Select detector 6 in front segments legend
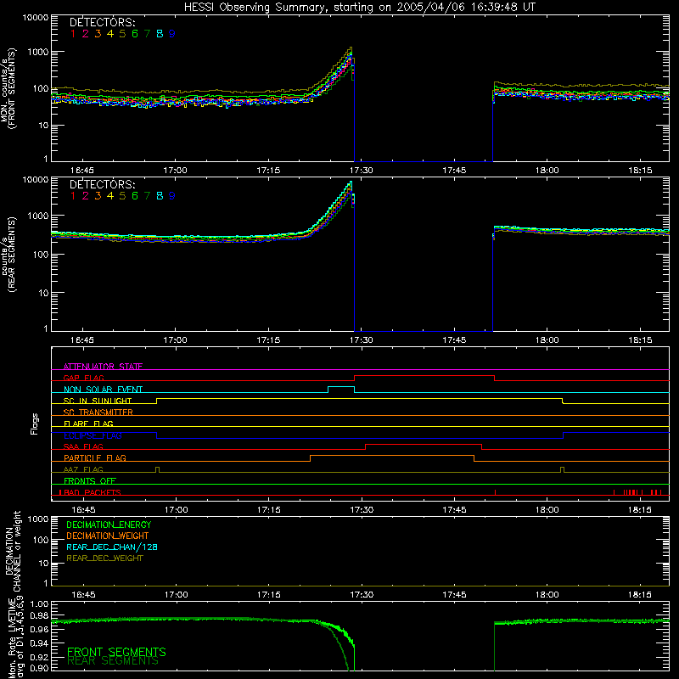 135,33
